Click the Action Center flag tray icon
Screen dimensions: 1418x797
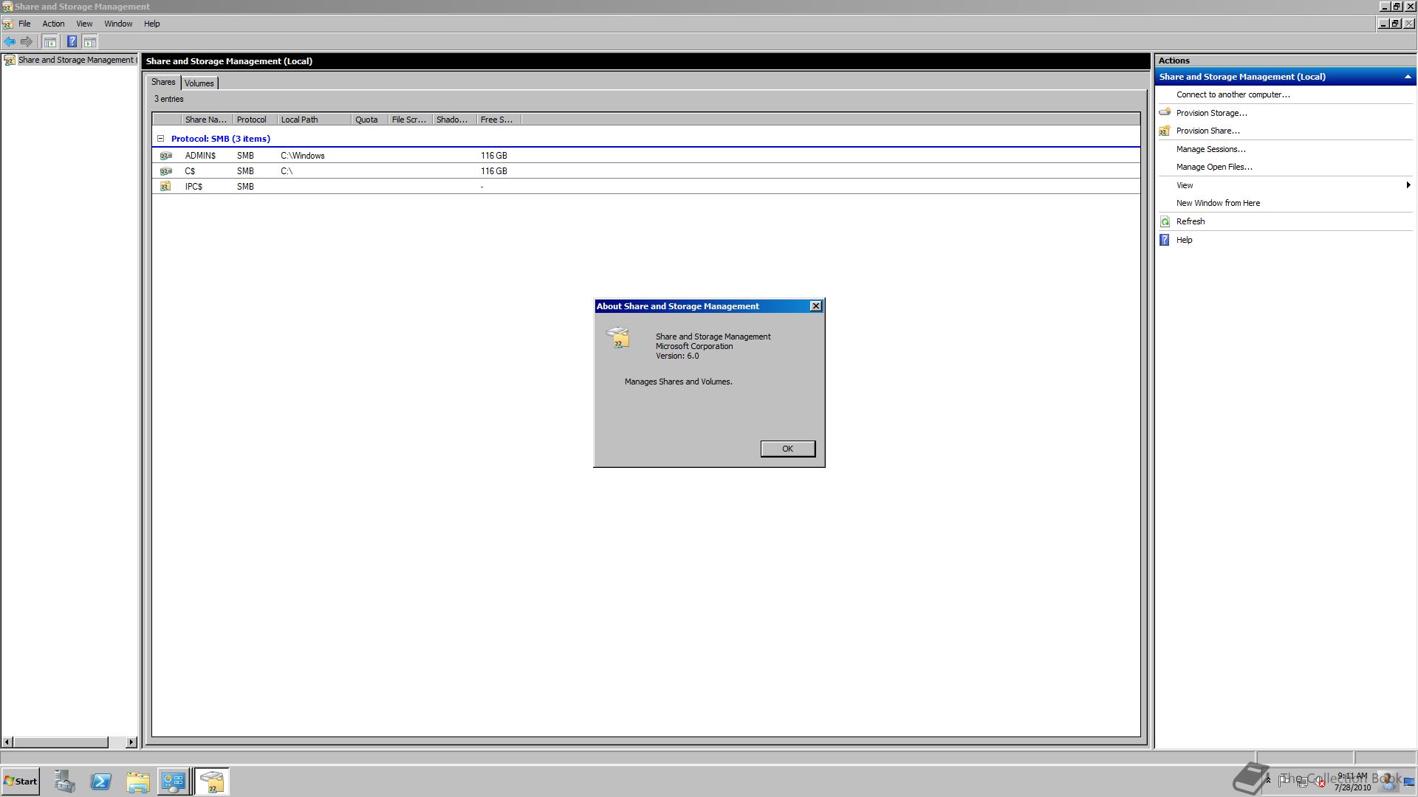click(x=1284, y=782)
